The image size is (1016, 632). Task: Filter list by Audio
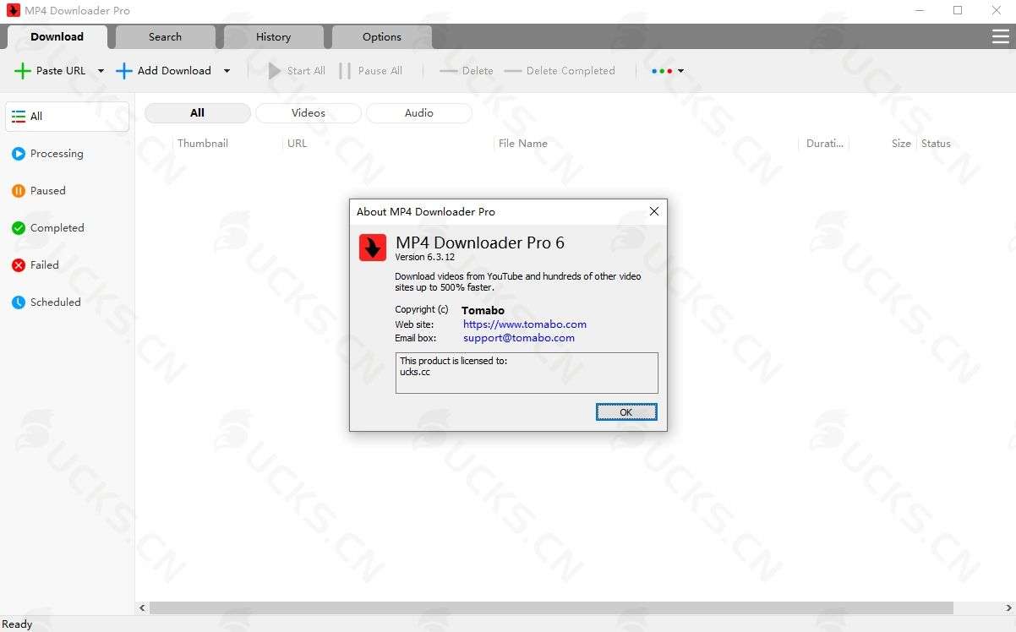tap(419, 113)
